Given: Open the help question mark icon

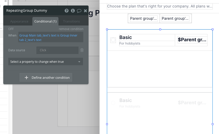Looking at the screenshot, I should (66, 11).
